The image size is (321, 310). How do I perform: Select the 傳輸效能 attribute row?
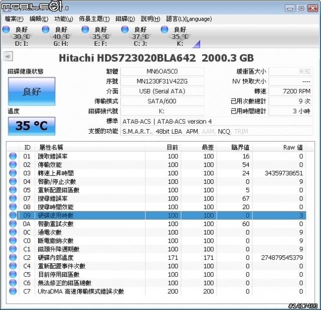(x=156, y=165)
